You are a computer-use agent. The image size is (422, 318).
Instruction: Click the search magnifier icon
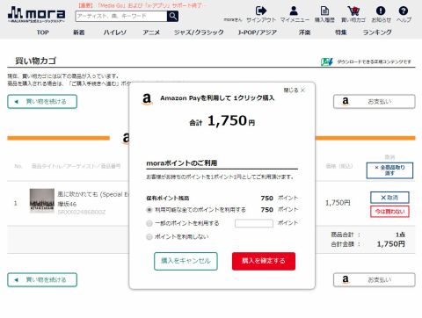(x=172, y=16)
